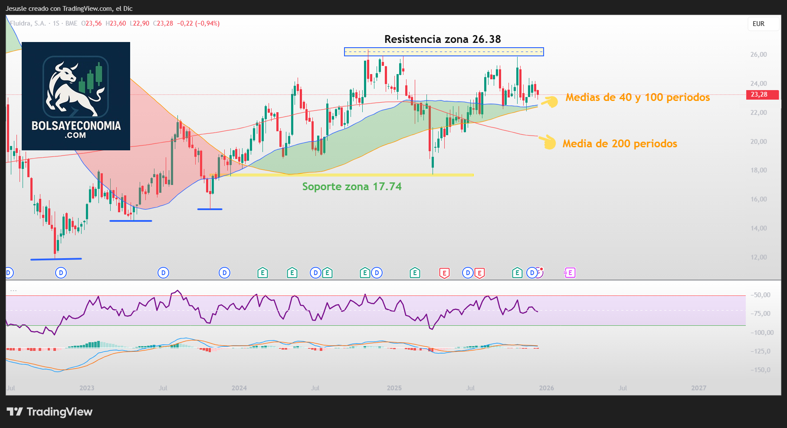The width and height of the screenshot is (787, 428).
Task: Click the first green earnings marker after 2024
Action: (262, 273)
